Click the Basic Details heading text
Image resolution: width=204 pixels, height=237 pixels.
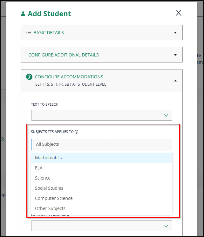[x=49, y=33]
